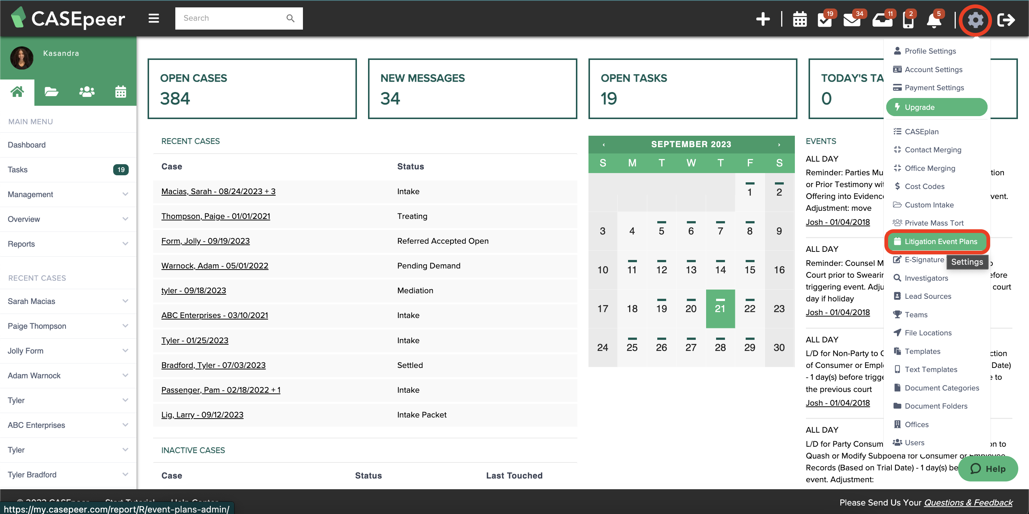Screen dimensions: 1029x514
Task: Click the settings gear icon
Action: [975, 20]
